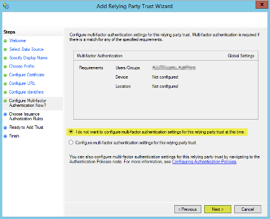Open Configuring Authentication Policies link
270x219 pixels.
coord(204,162)
